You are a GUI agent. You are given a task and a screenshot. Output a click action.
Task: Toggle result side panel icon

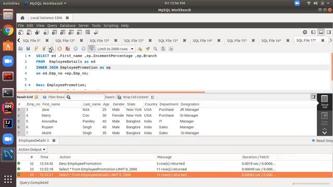click(313, 97)
